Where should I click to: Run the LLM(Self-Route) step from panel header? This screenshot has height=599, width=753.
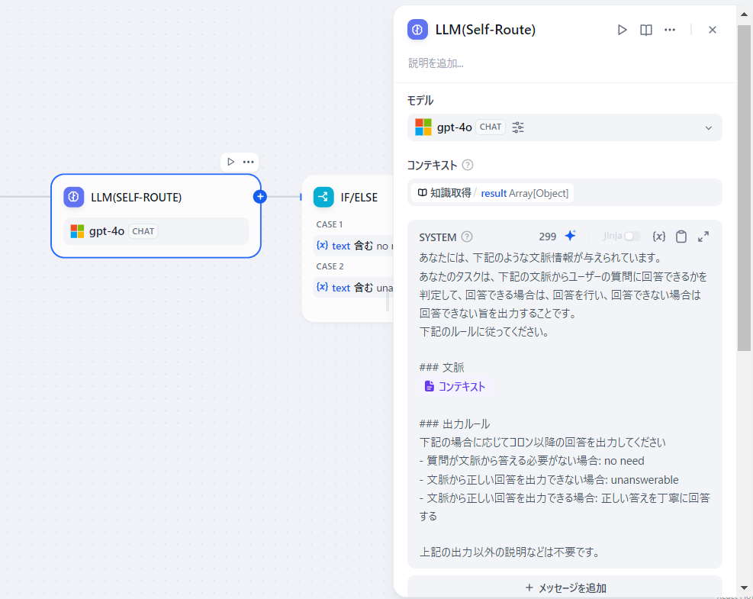[622, 30]
